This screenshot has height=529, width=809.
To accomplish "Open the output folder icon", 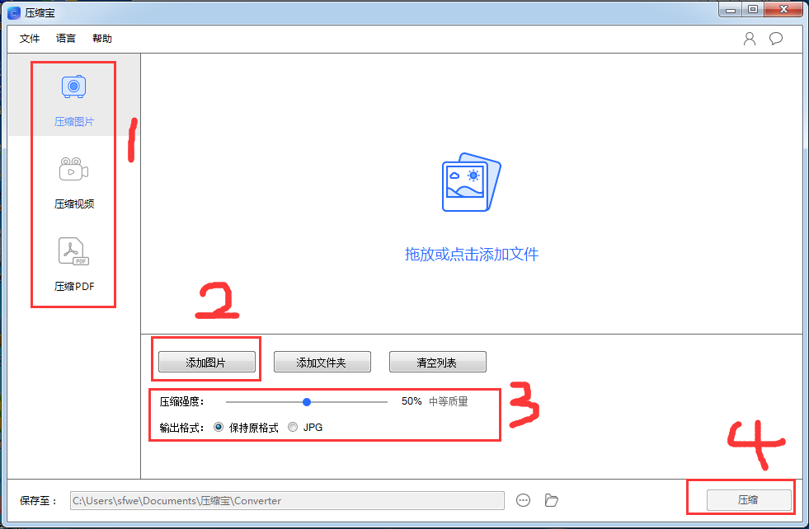I will coord(552,500).
